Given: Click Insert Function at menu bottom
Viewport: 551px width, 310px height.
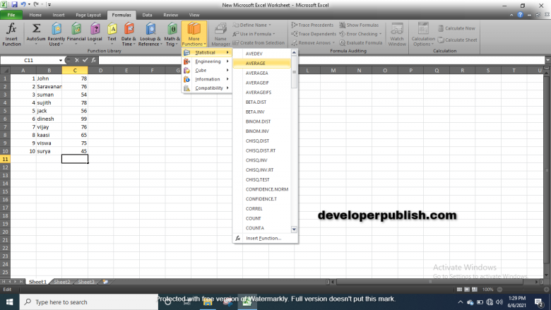Looking at the screenshot, I should pos(263,238).
